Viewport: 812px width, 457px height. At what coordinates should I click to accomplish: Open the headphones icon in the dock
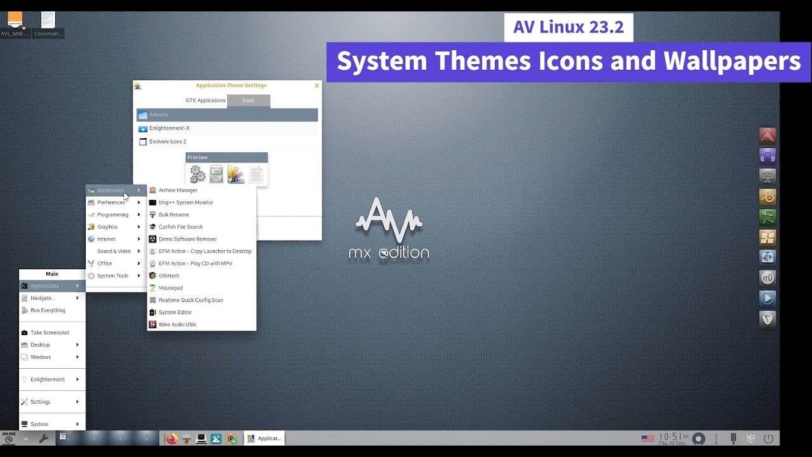coord(768,156)
